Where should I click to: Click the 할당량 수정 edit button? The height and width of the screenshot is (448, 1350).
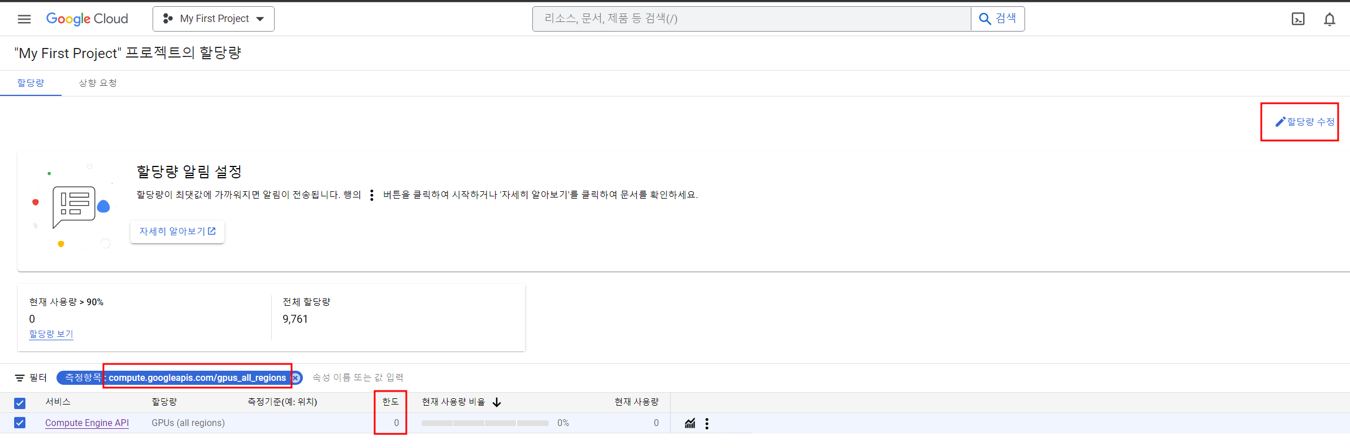click(x=1304, y=122)
